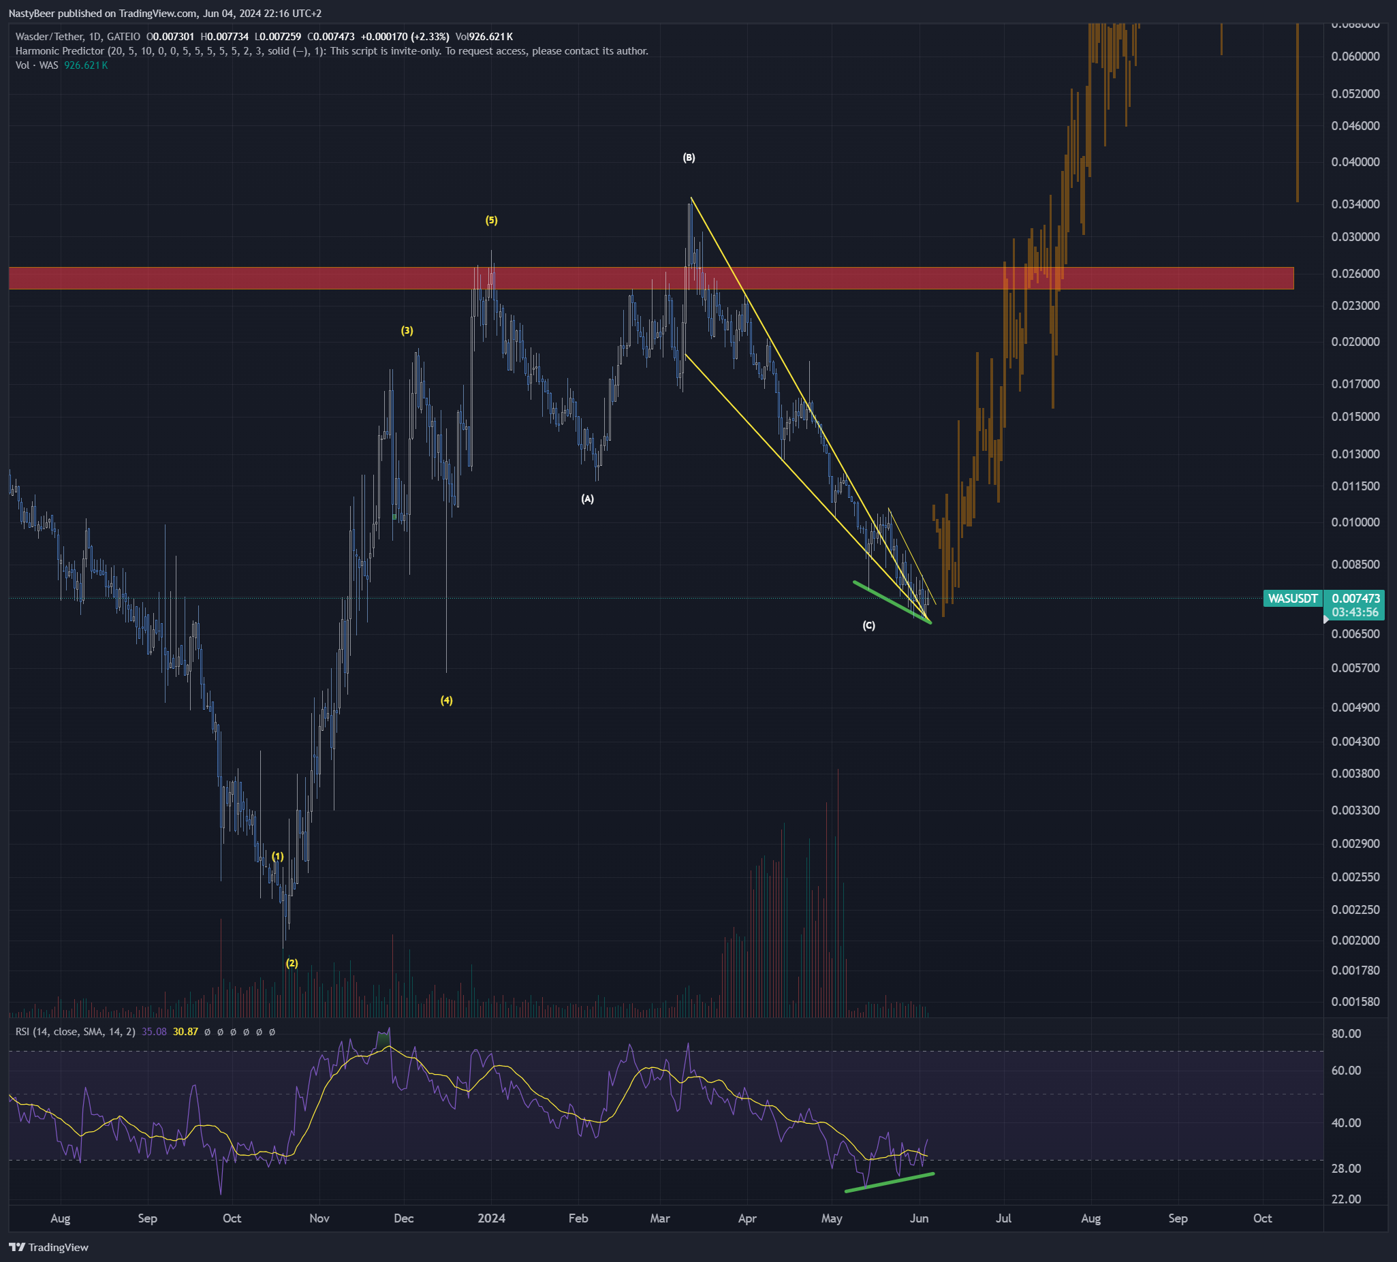Click the 2024 label on the time axis
Image resolution: width=1397 pixels, height=1262 pixels.
click(491, 1218)
